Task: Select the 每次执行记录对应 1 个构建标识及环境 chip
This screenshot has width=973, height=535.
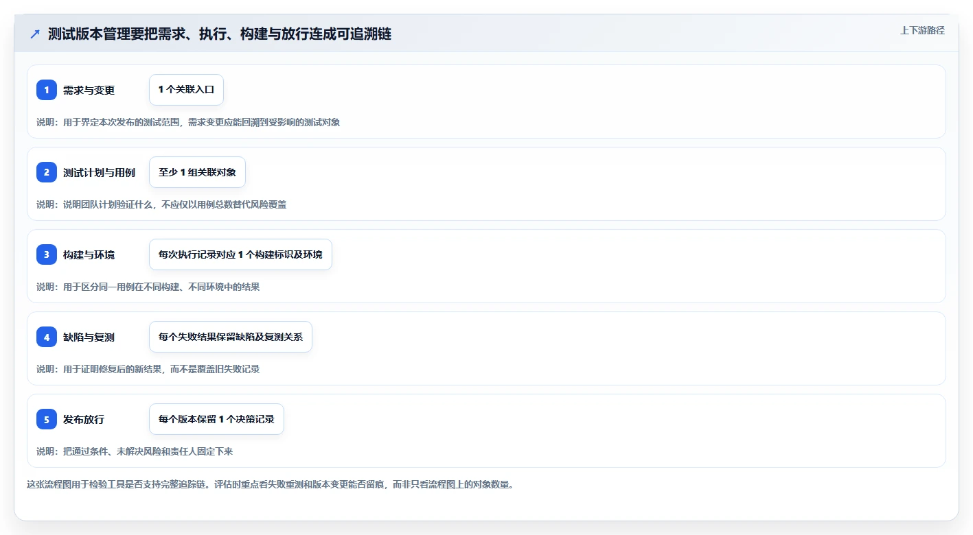Action: (240, 254)
